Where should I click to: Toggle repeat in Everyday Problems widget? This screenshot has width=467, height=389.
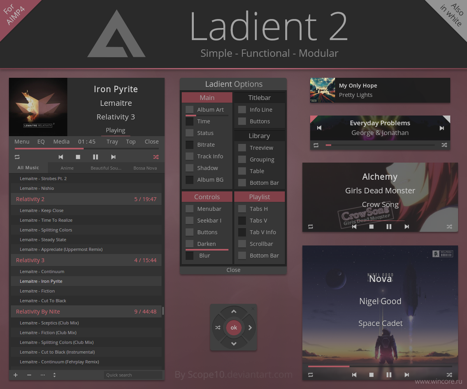[x=316, y=145]
